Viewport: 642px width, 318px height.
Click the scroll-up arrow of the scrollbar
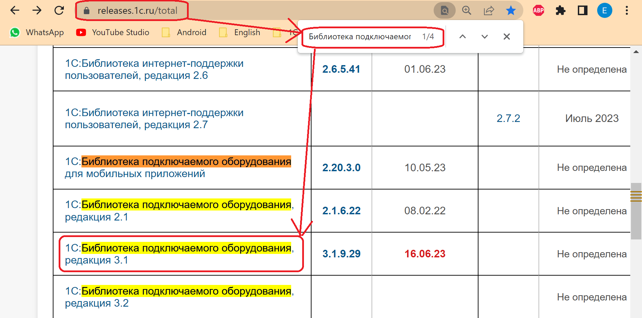636,52
